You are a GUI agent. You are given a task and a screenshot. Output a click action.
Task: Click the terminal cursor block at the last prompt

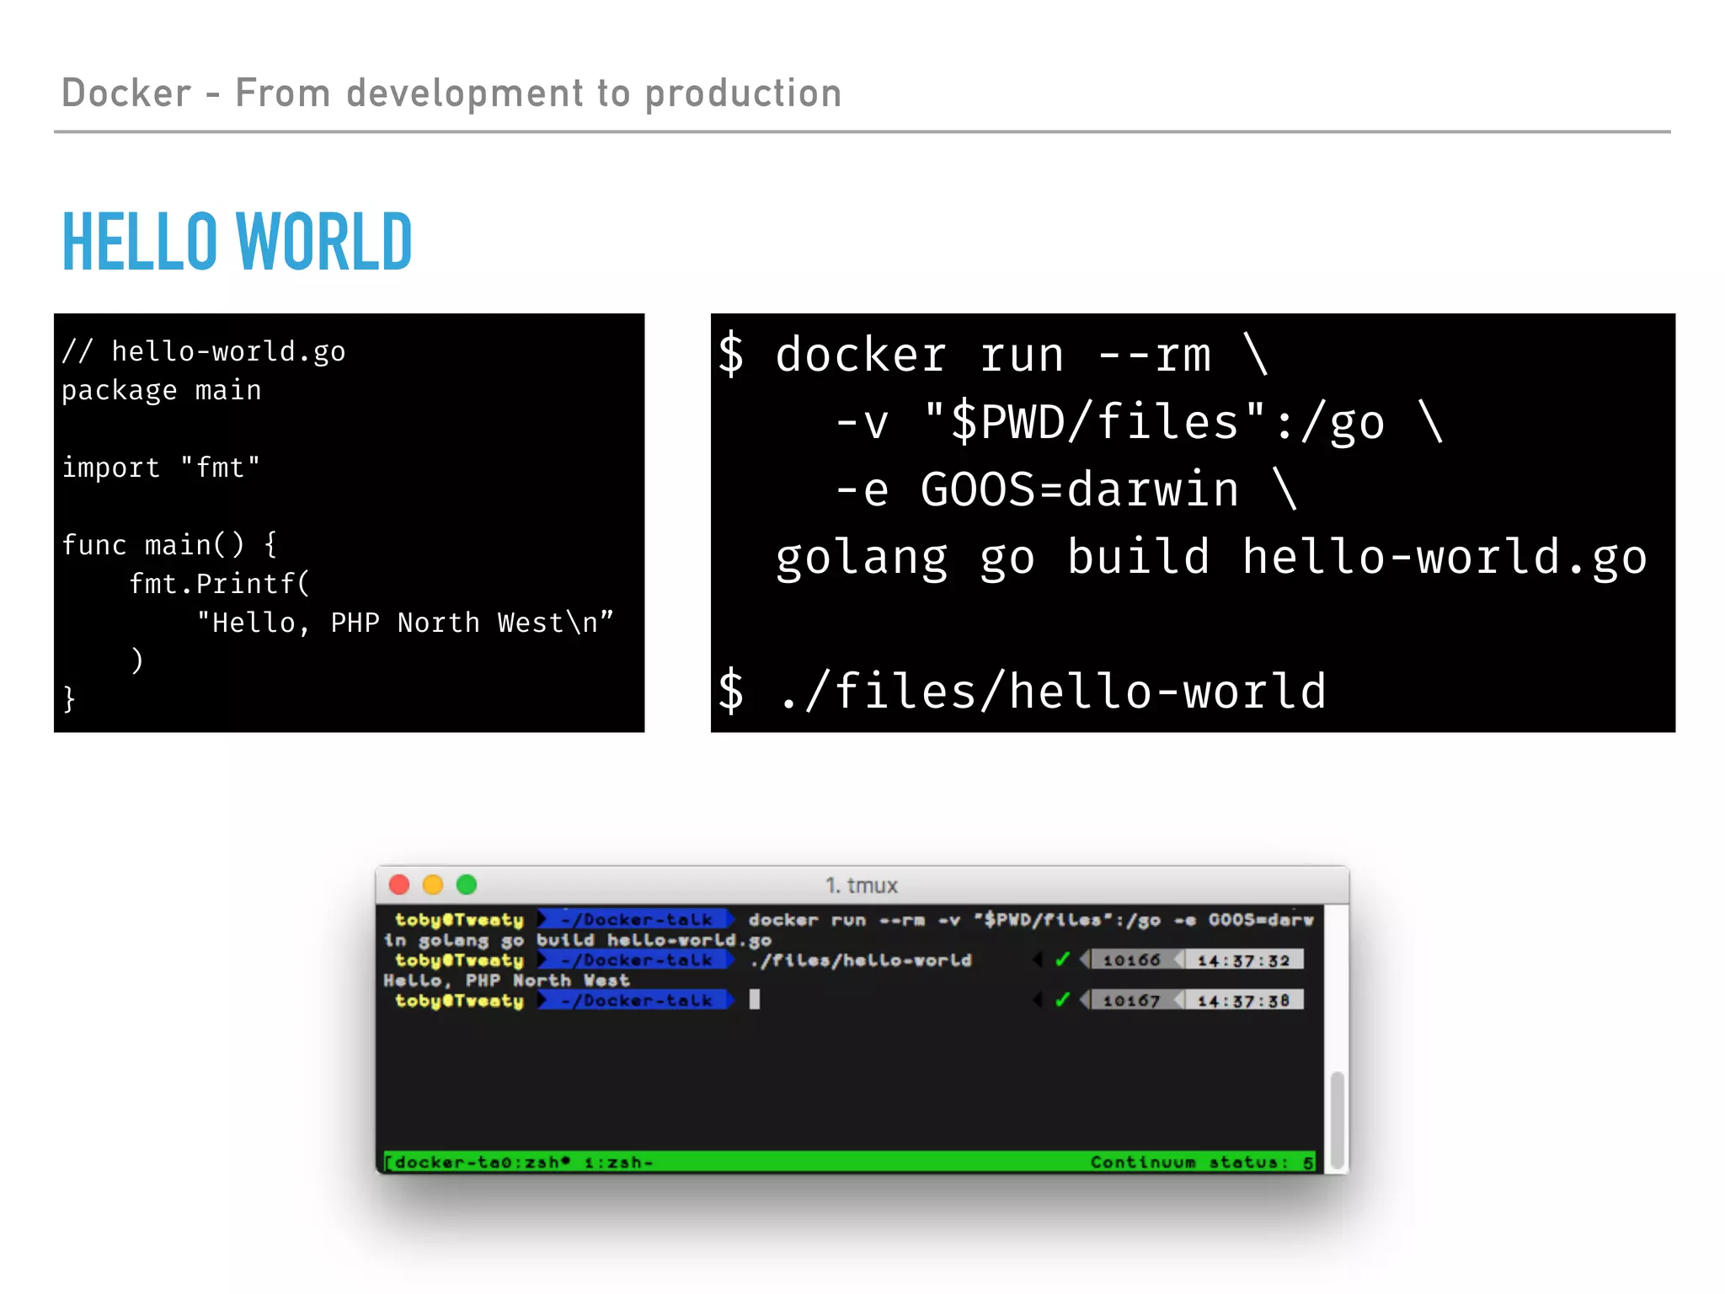[755, 999]
